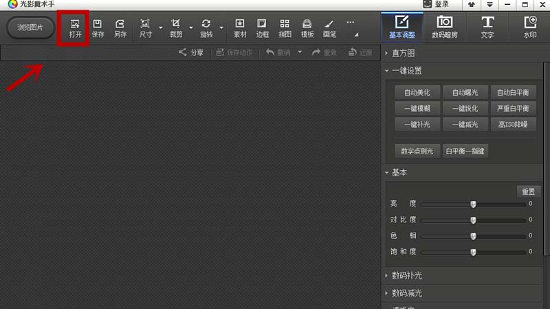The height and width of the screenshot is (309, 550).
Task: Collapse the 一键设置 section
Action: [x=386, y=71]
